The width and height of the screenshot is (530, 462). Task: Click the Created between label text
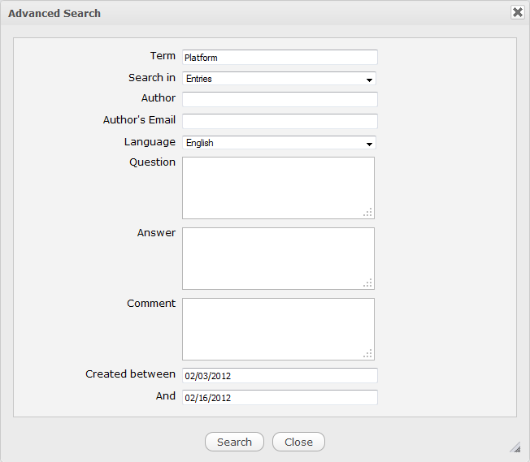[130, 374]
